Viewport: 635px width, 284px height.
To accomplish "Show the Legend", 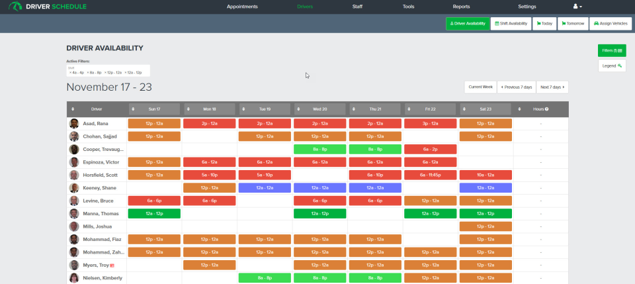I will (612, 66).
